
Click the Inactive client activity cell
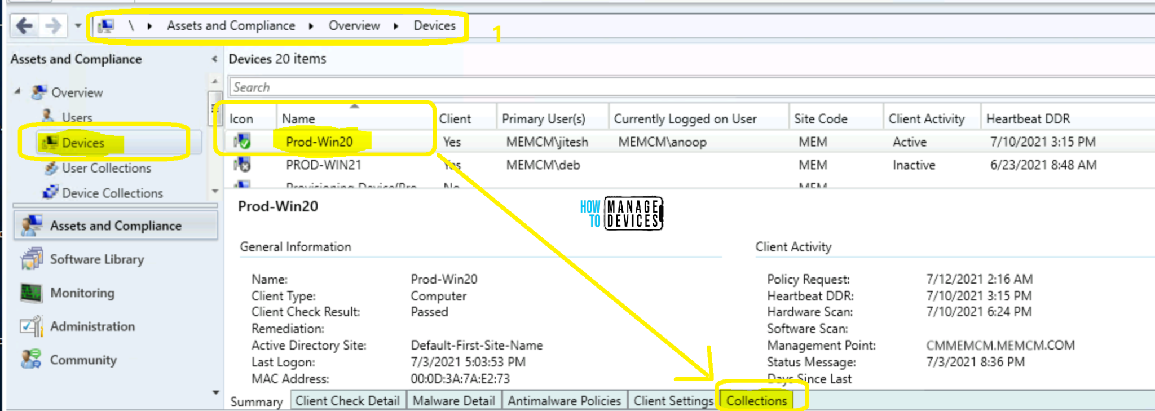(914, 165)
